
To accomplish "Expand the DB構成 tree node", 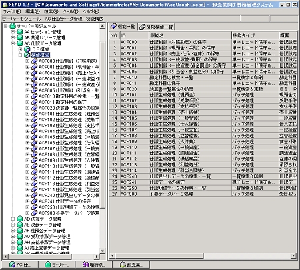I will 20,49.
